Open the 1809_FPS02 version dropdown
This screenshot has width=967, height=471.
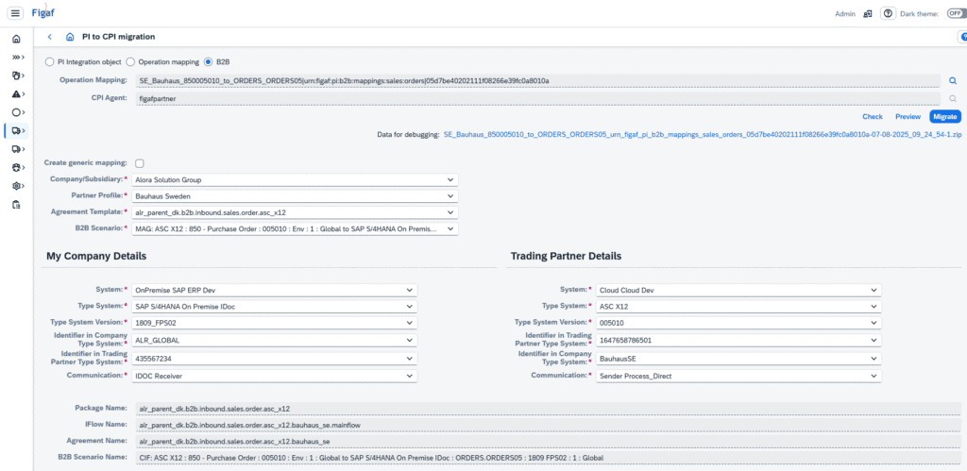click(x=275, y=323)
